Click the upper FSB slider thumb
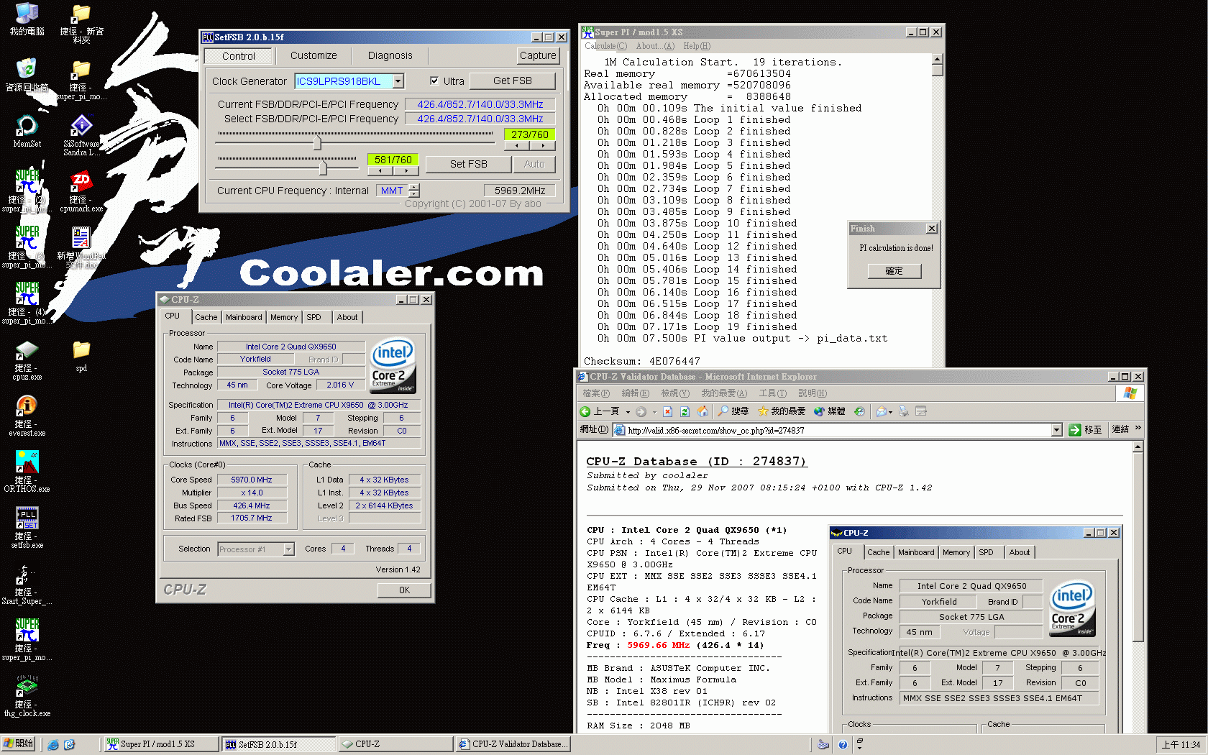 (317, 142)
